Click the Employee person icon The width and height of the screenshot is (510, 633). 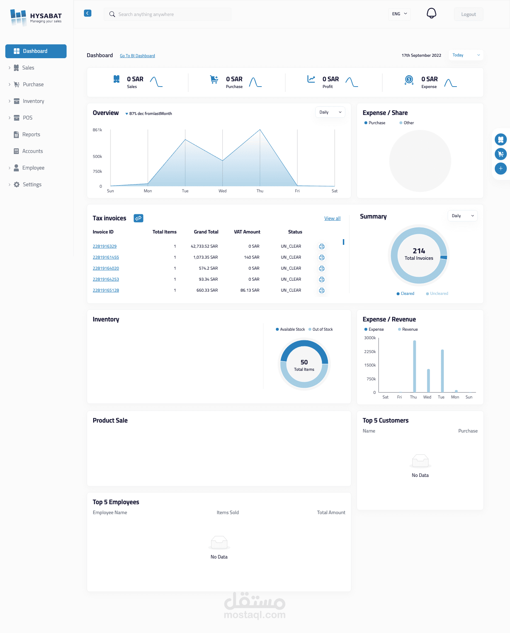(x=16, y=168)
